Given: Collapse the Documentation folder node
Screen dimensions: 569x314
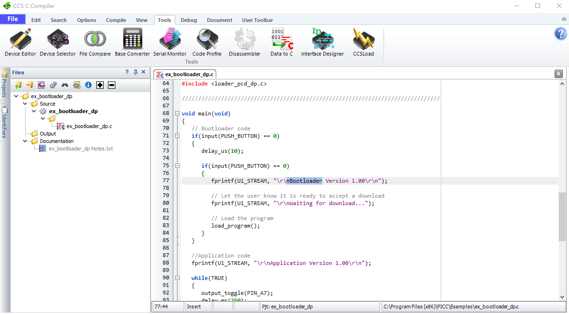Looking at the screenshot, I should click(x=25, y=141).
